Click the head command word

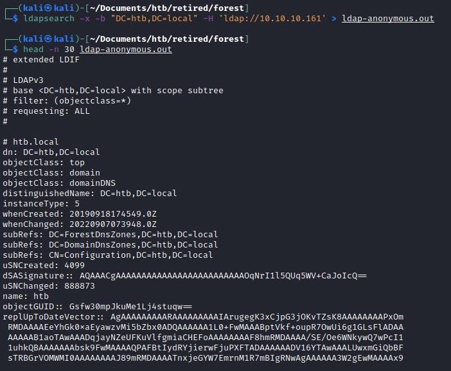(x=33, y=50)
